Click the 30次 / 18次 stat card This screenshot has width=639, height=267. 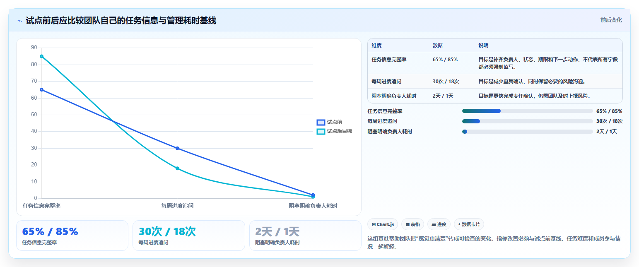point(189,236)
